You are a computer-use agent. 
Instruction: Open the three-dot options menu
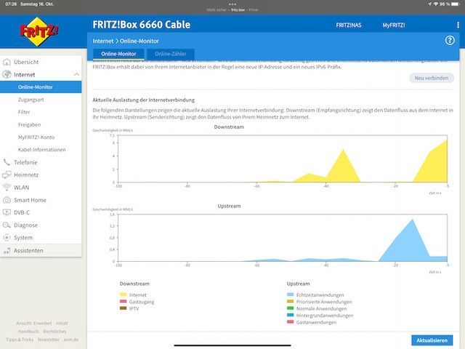(458, 25)
